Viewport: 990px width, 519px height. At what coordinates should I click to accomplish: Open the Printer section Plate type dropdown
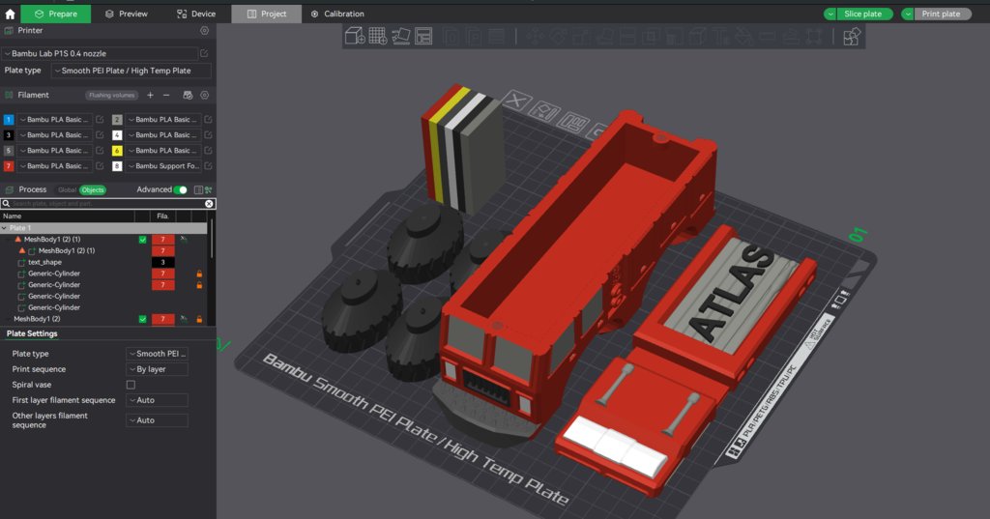[131, 71]
